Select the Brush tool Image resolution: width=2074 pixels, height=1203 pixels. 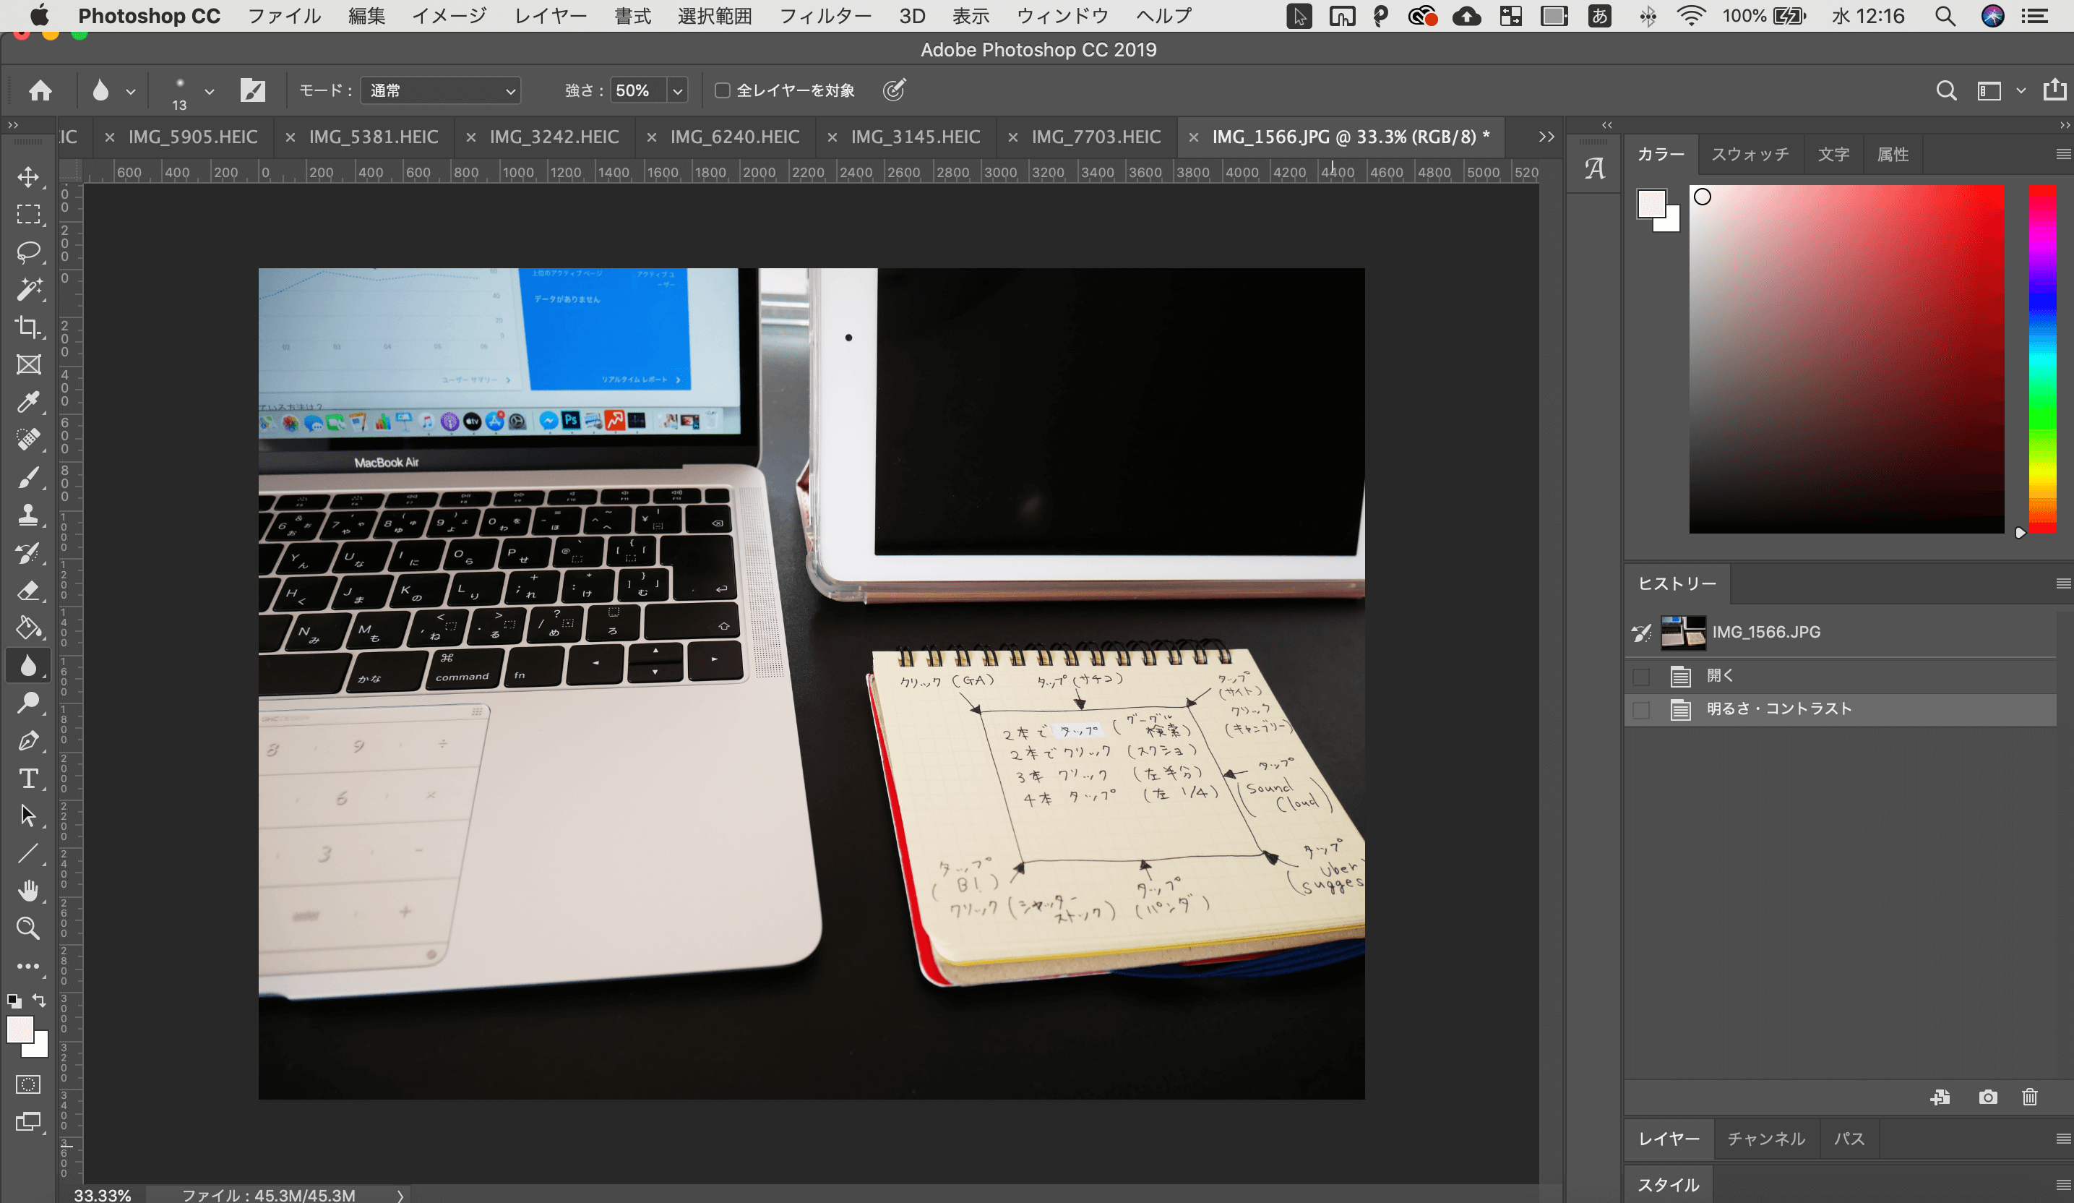pos(29,476)
